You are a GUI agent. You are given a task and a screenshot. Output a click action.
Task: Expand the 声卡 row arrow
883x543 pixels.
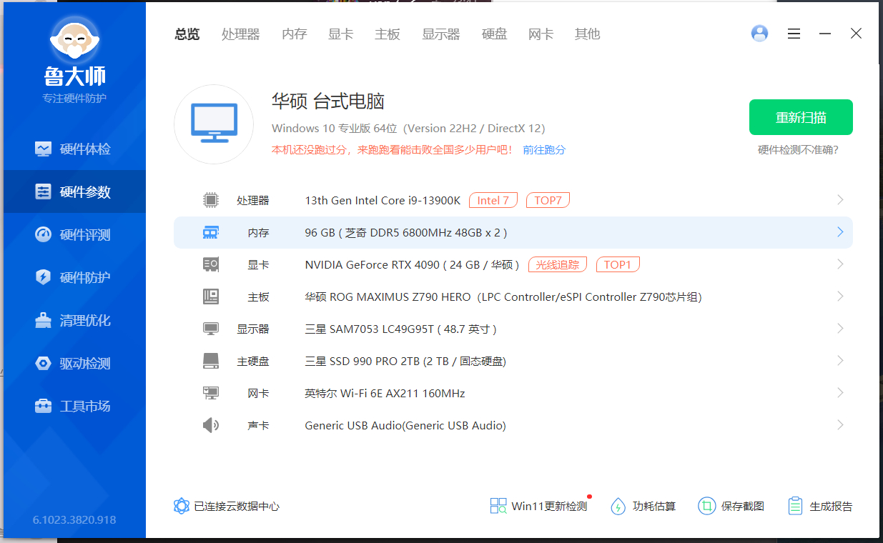pyautogui.click(x=840, y=425)
